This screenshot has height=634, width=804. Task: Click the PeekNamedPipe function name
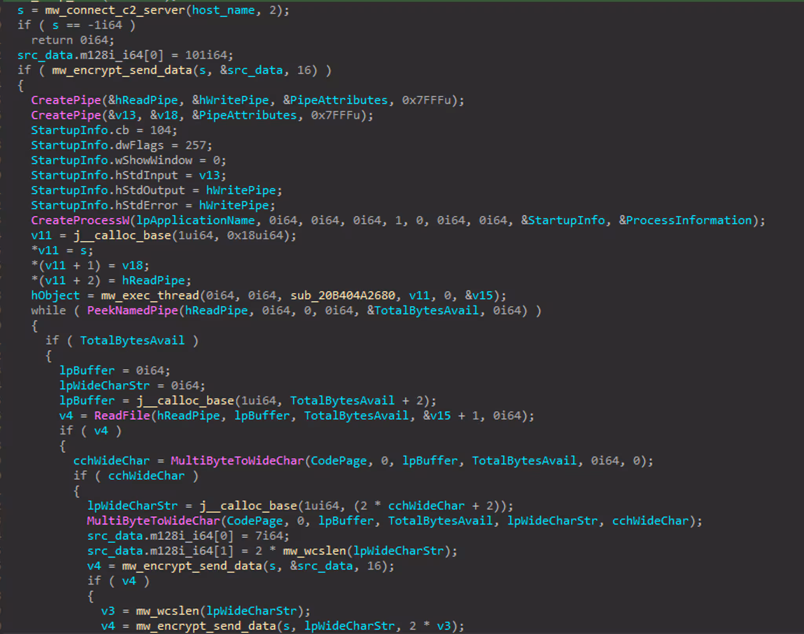tap(133, 310)
